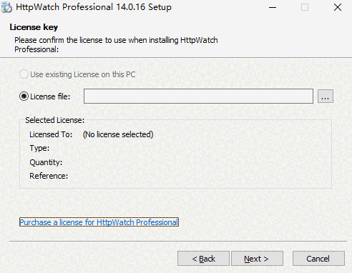Click the 'License key' heading
This screenshot has width=352, height=273.
[x=34, y=27]
